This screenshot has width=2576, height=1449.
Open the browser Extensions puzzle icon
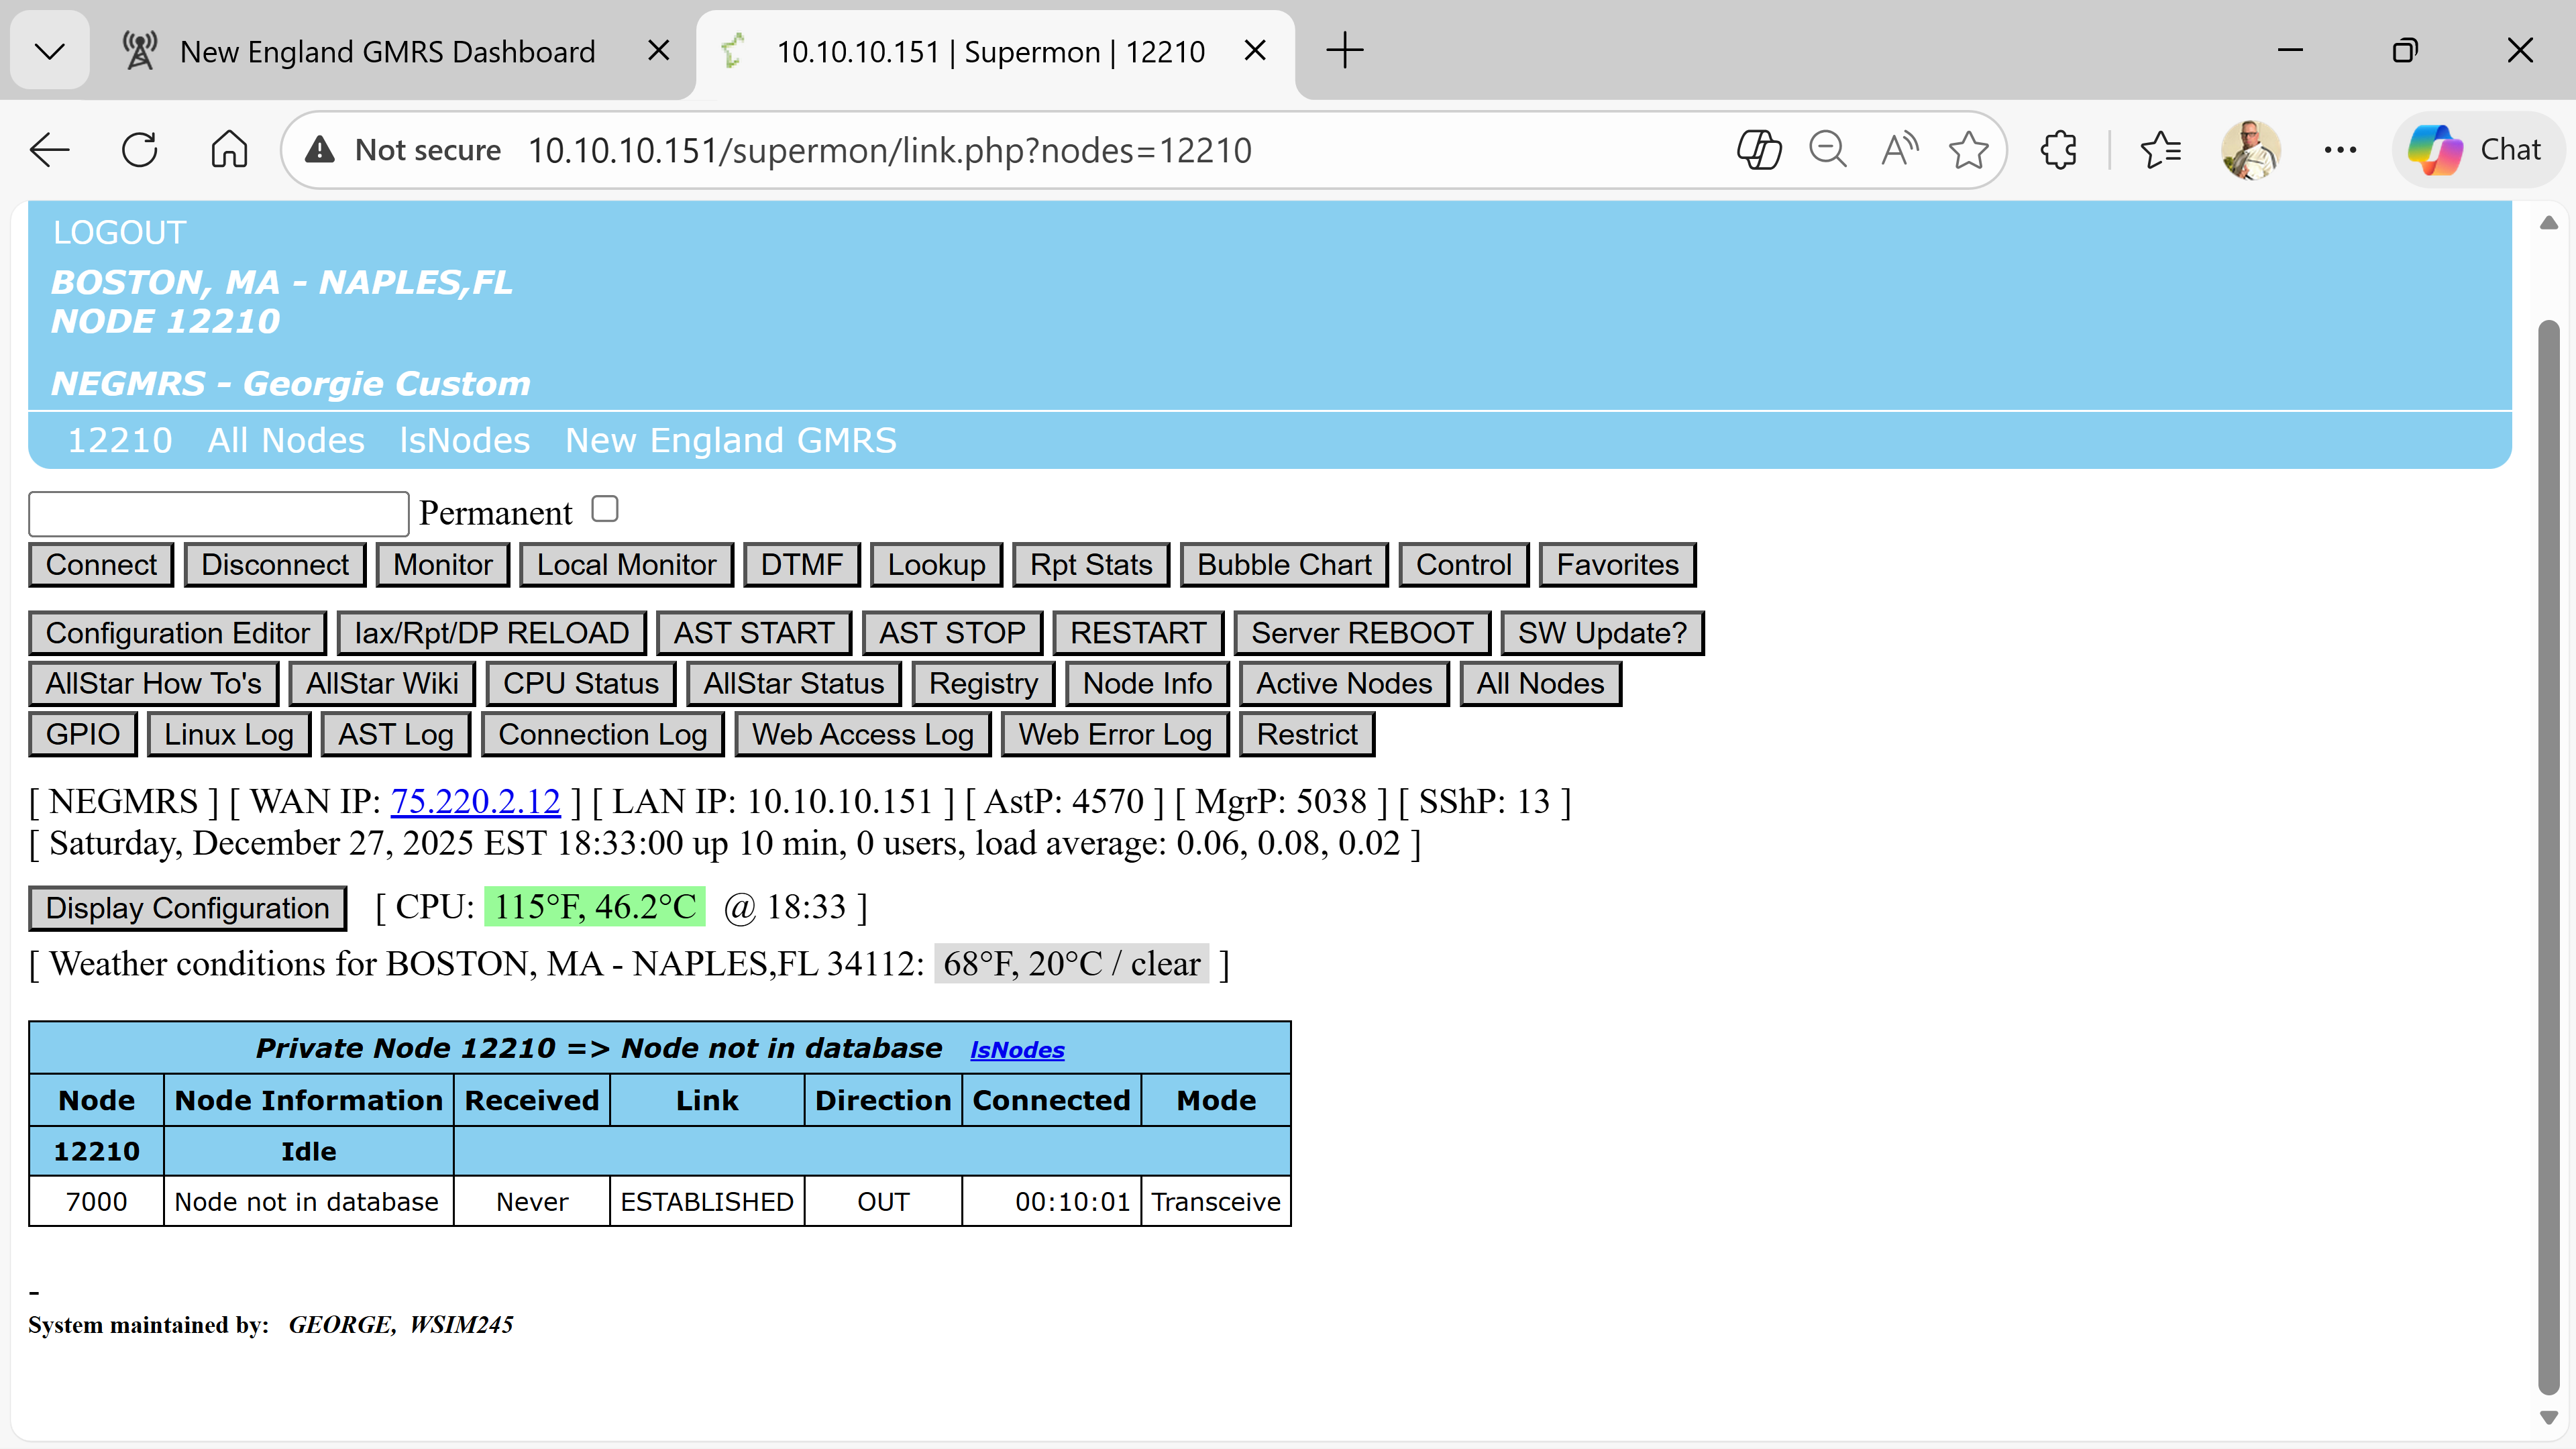pos(2059,150)
